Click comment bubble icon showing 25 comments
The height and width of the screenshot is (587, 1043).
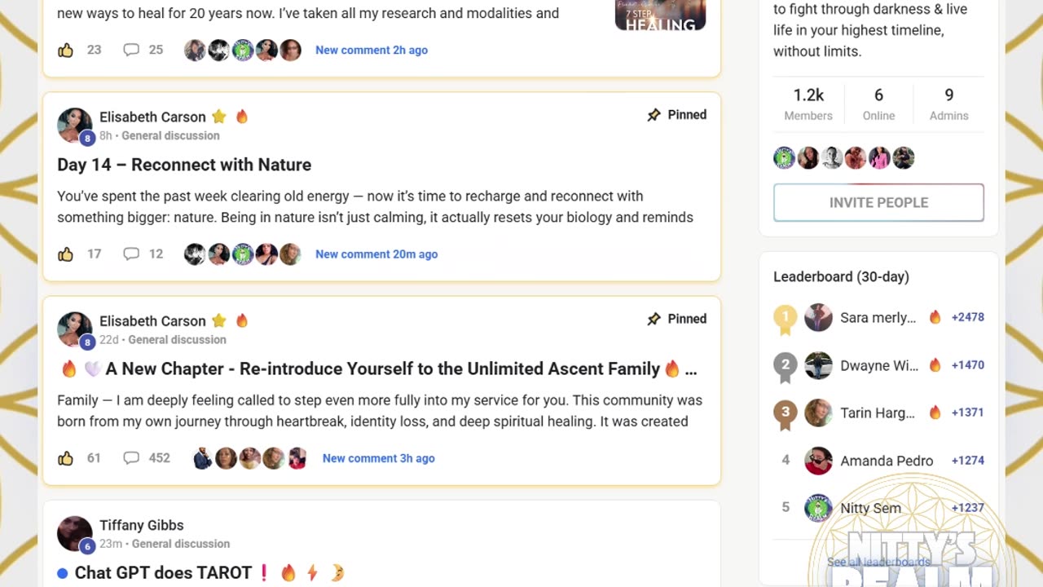[x=131, y=51]
